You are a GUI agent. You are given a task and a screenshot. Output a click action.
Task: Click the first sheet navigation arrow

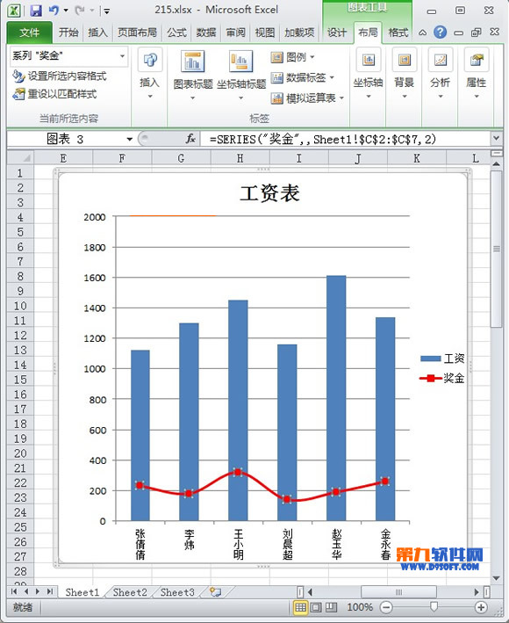14,591
